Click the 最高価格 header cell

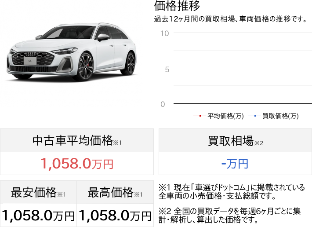pyautogui.click(x=115, y=192)
